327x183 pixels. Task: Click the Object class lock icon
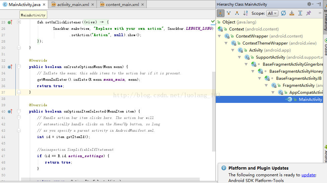point(219,22)
